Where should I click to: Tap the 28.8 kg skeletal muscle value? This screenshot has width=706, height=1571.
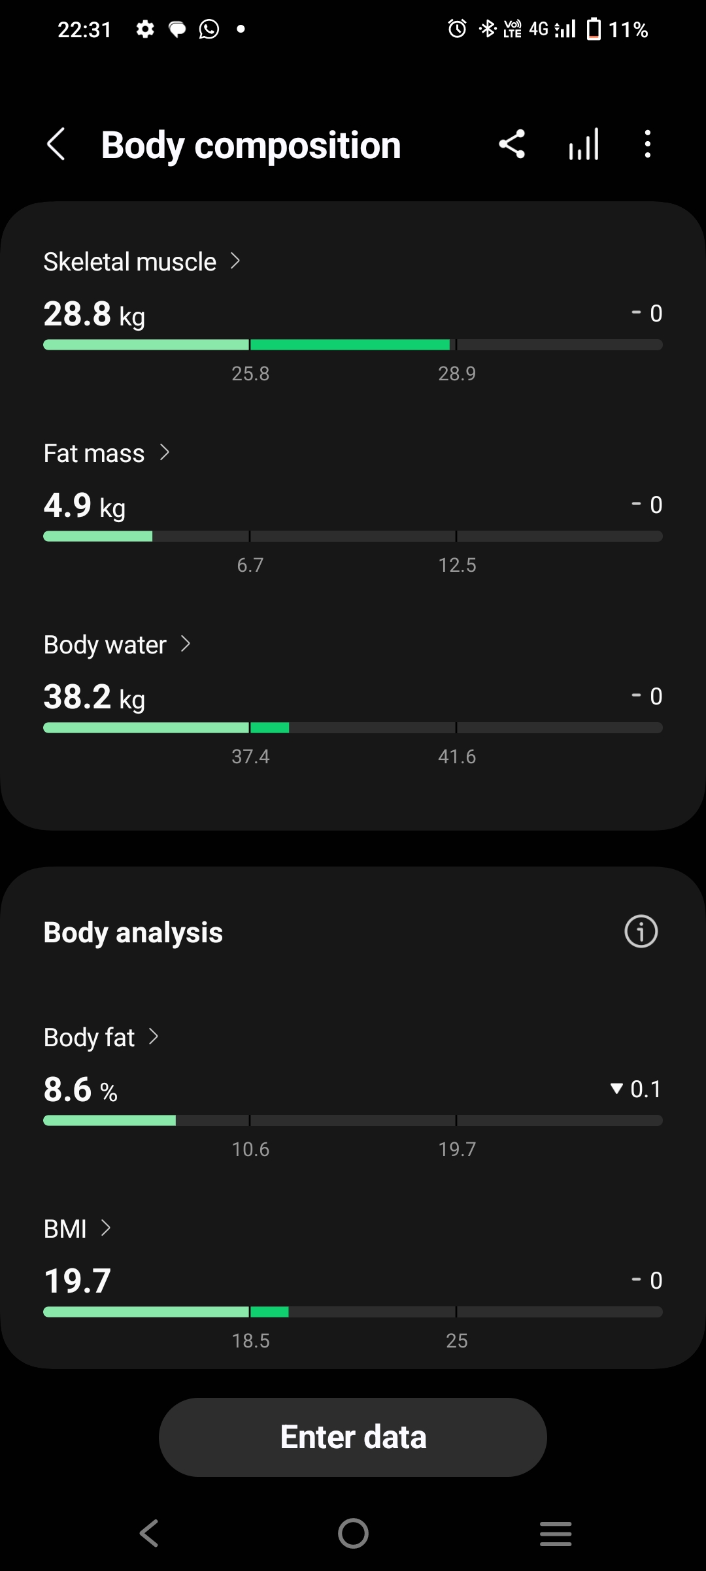click(x=94, y=314)
